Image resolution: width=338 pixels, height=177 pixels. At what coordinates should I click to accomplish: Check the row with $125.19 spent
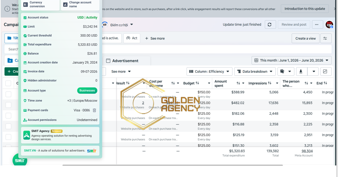click(x=8, y=137)
